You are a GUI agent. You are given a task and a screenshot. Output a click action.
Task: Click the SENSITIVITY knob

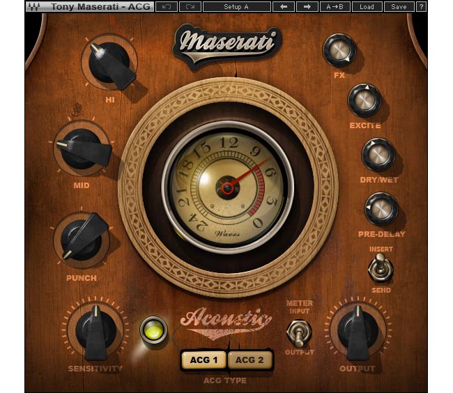95,329
